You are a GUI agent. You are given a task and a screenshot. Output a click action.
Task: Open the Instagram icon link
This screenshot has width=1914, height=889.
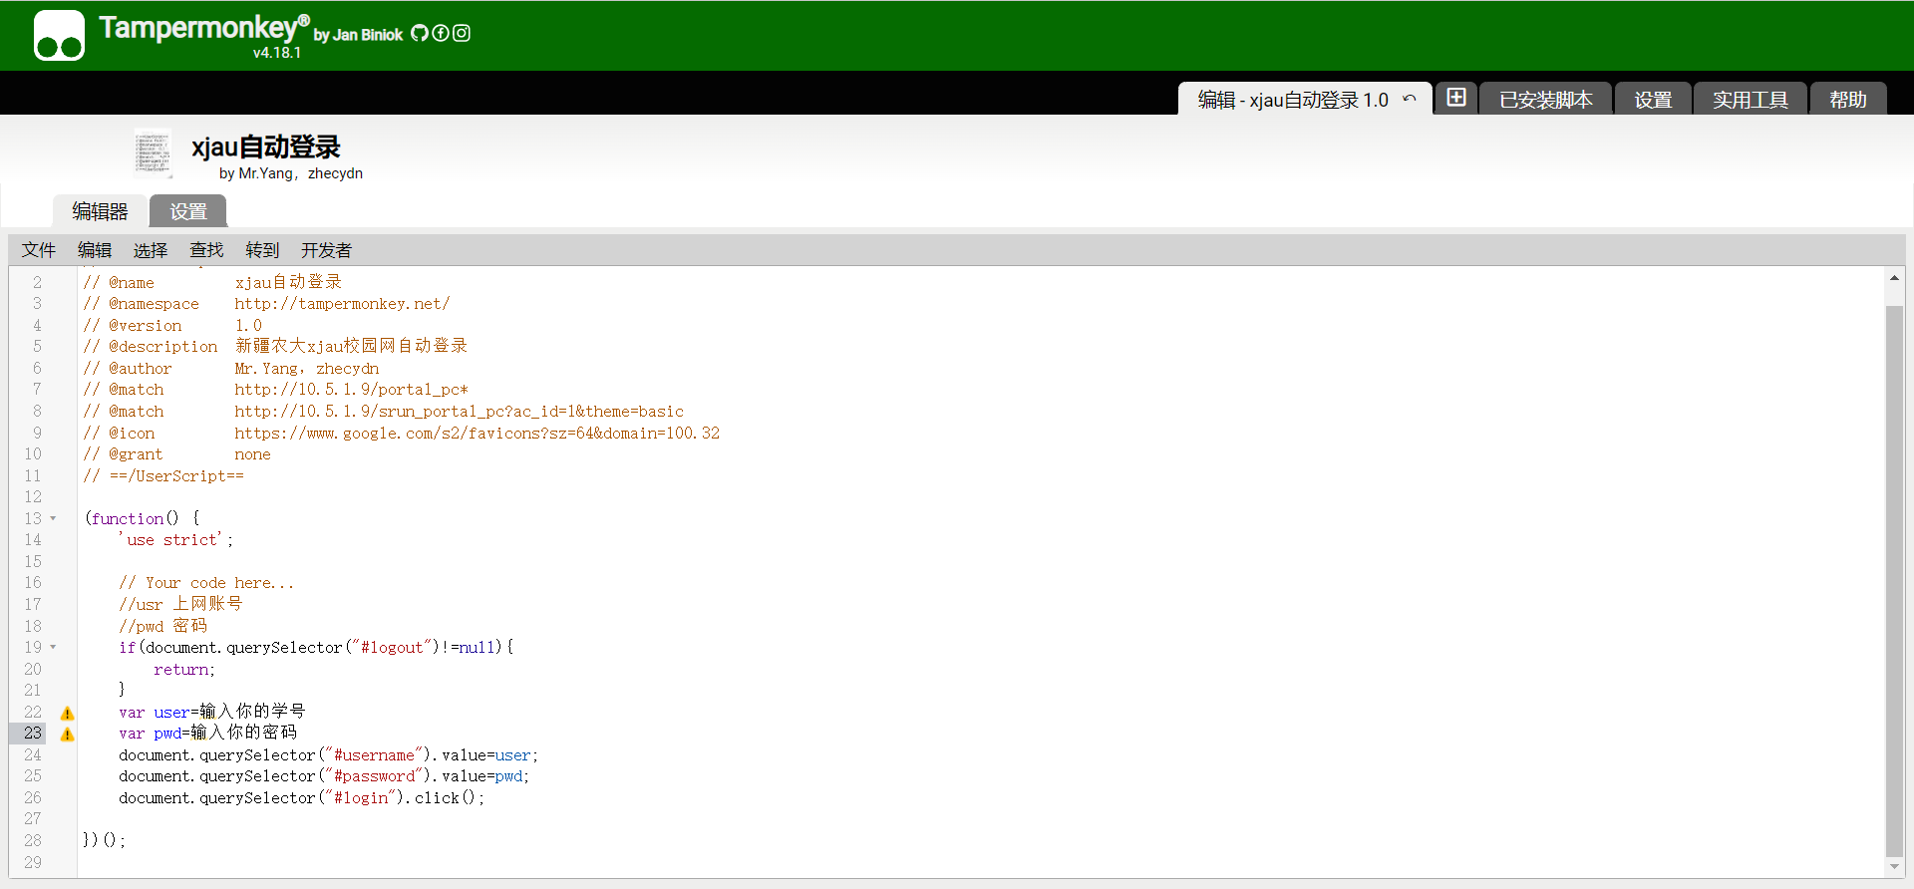click(x=462, y=33)
